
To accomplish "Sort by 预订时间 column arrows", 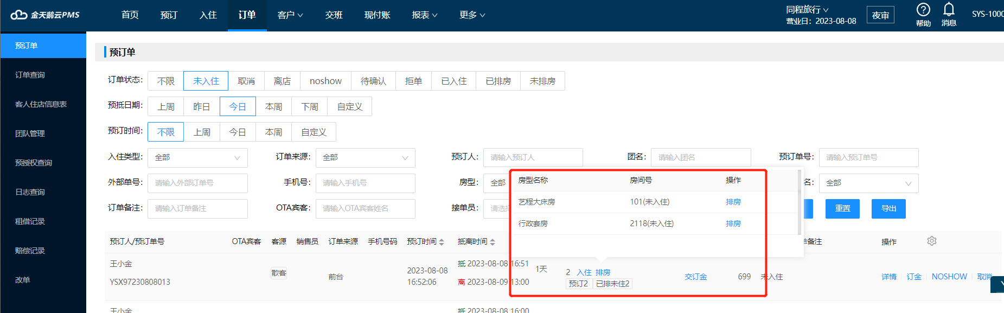I will click(442, 242).
